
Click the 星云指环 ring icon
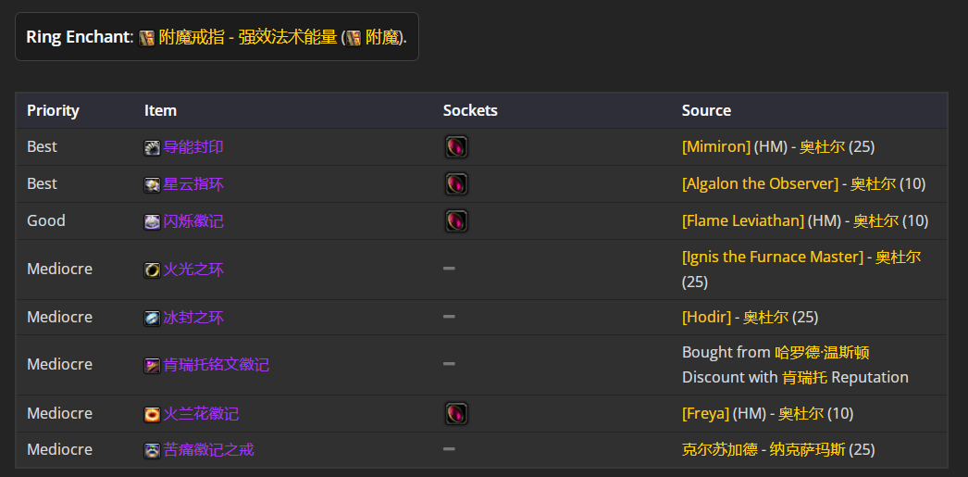pos(152,184)
